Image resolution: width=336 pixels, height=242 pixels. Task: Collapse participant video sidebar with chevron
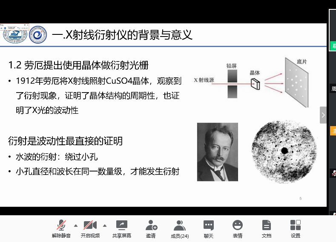point(323,115)
